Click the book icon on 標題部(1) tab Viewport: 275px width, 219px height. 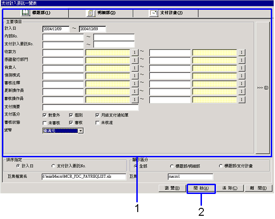click(x=26, y=13)
